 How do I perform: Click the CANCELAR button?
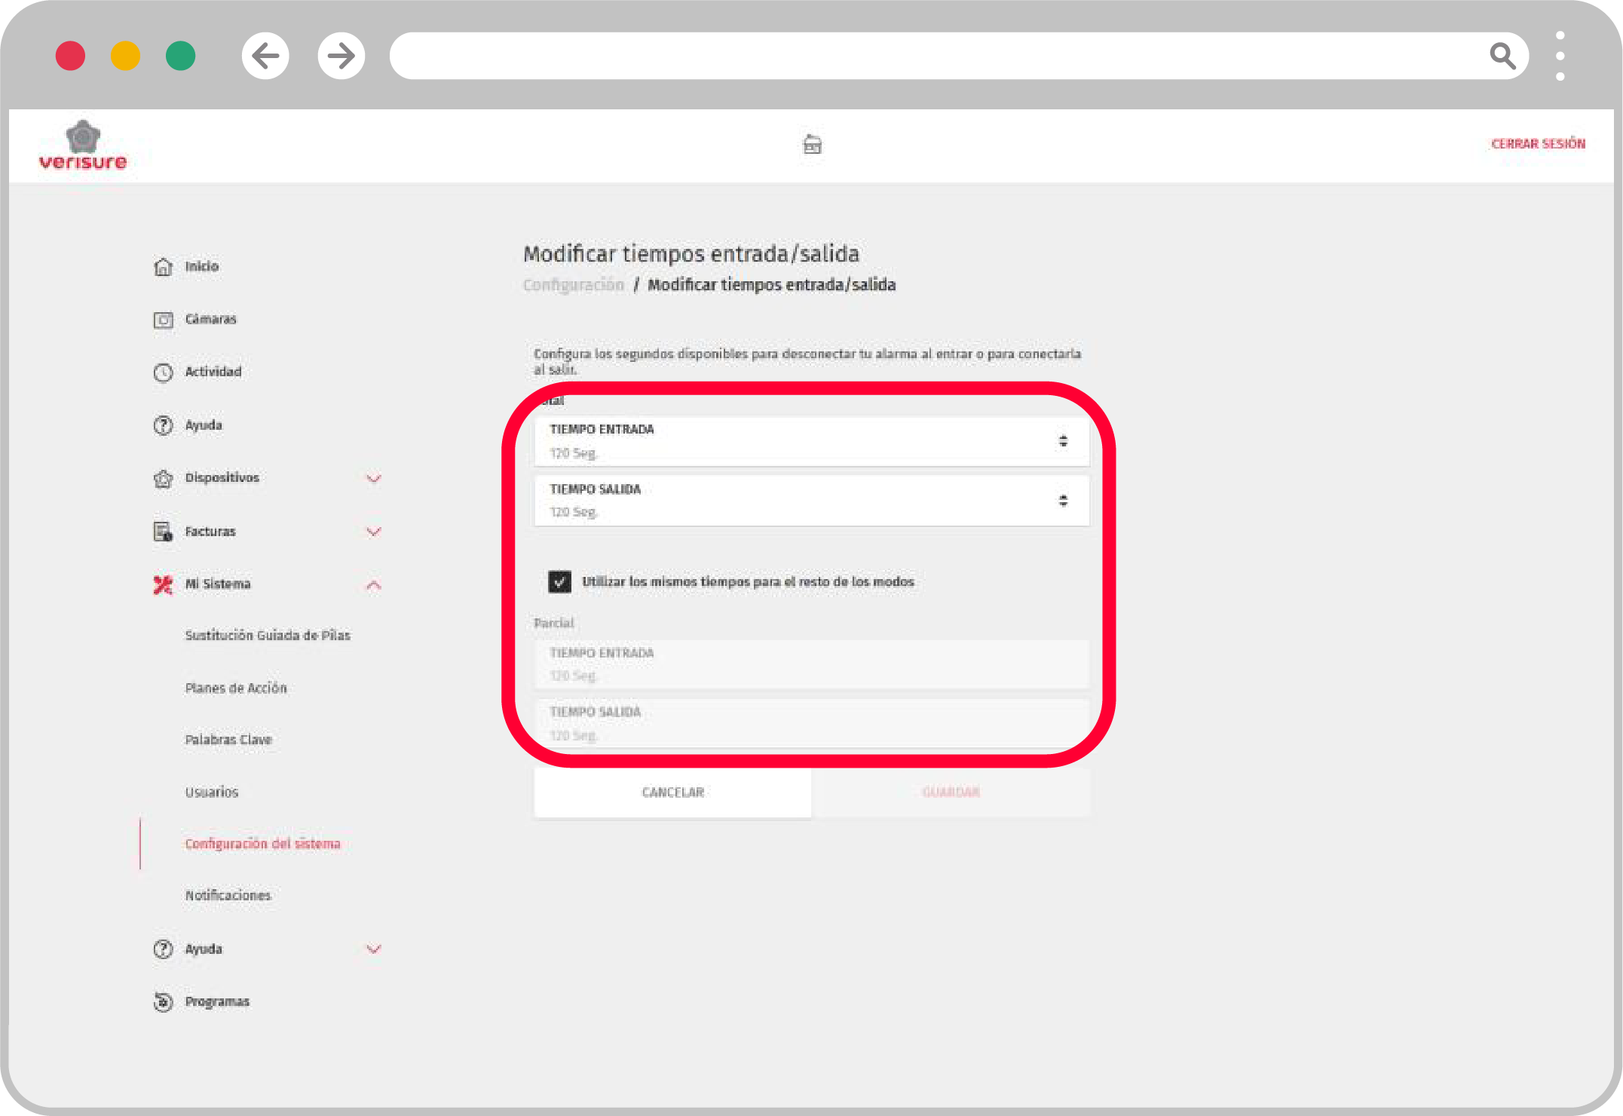coord(672,792)
